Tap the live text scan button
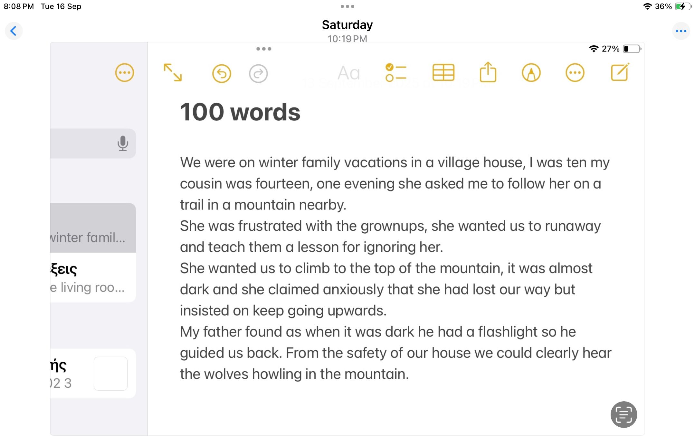The image size is (695, 436). click(x=624, y=414)
